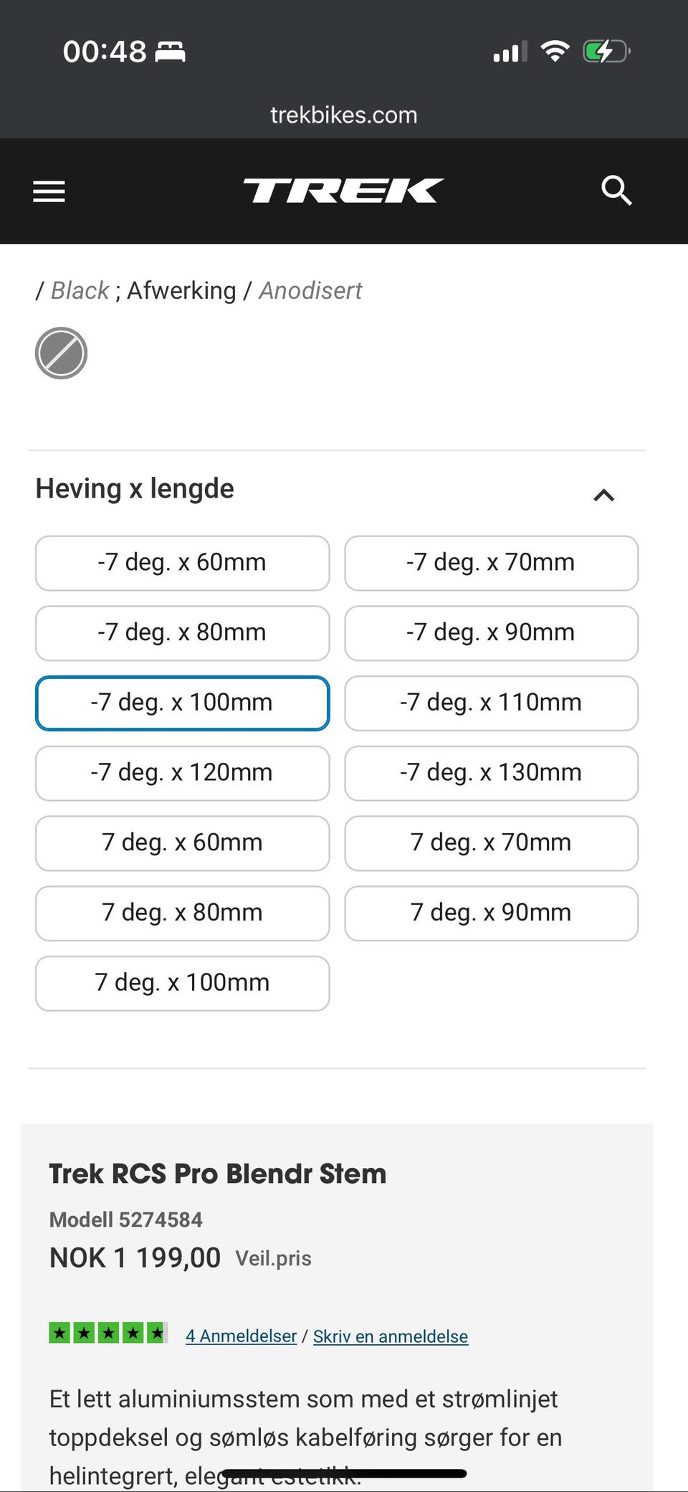Choose -7 deg. x 110mm size
Screen dimensions: 688x1492
click(x=491, y=703)
